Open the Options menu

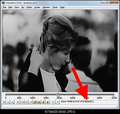pos(46,7)
